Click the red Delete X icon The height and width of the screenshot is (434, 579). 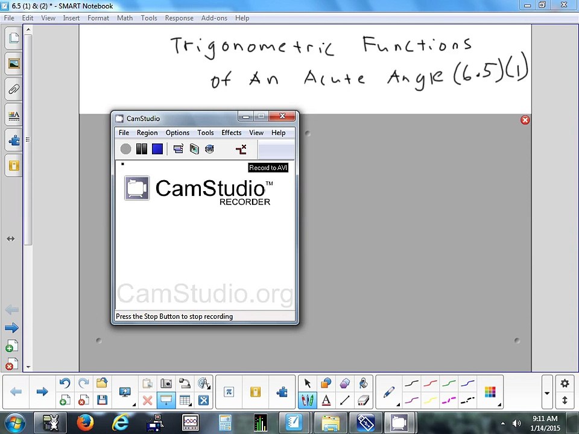(x=147, y=400)
